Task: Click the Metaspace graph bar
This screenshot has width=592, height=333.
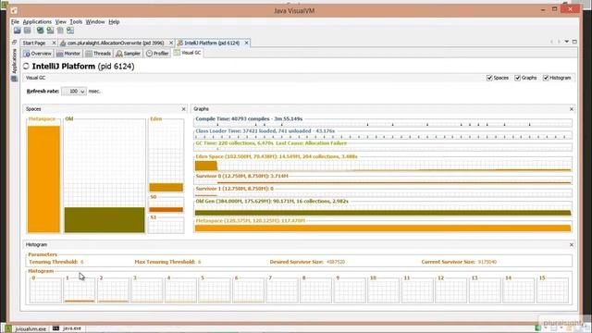Action: [383, 228]
